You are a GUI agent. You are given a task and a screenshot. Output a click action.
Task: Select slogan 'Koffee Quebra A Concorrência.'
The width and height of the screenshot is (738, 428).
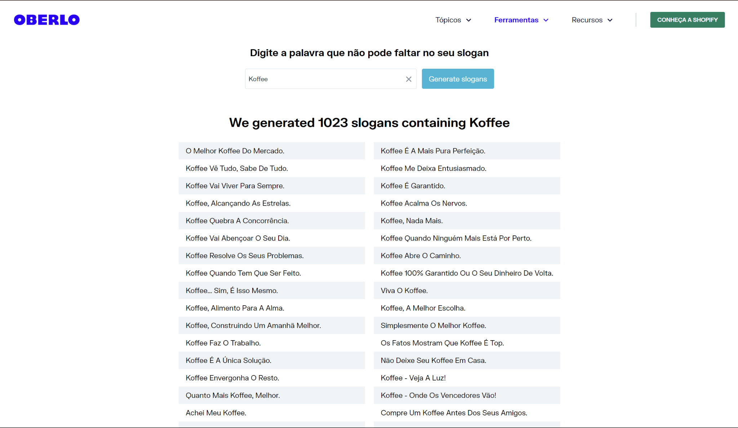pyautogui.click(x=272, y=221)
